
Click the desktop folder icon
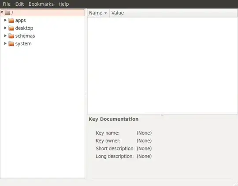tap(11, 28)
